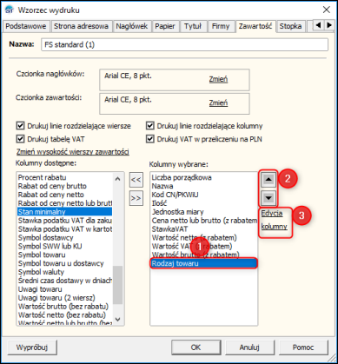Open the Strona adresowa tab
This screenshot has width=338, height=364.
(81, 26)
